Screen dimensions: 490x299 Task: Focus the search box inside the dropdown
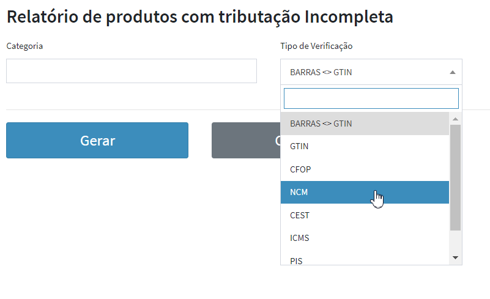pyautogui.click(x=371, y=98)
